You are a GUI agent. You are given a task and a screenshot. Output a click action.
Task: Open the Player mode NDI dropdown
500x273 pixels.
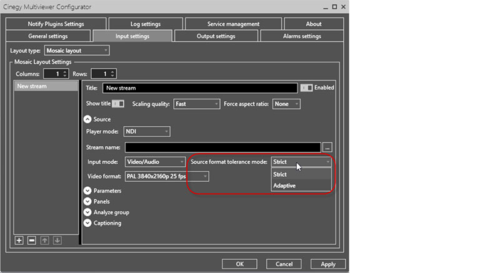point(147,132)
